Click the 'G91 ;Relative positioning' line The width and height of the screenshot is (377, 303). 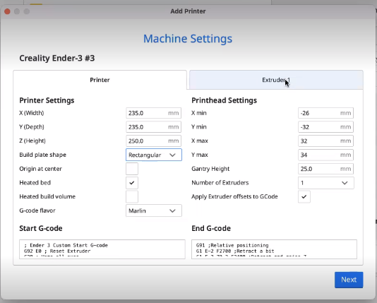[232, 245]
